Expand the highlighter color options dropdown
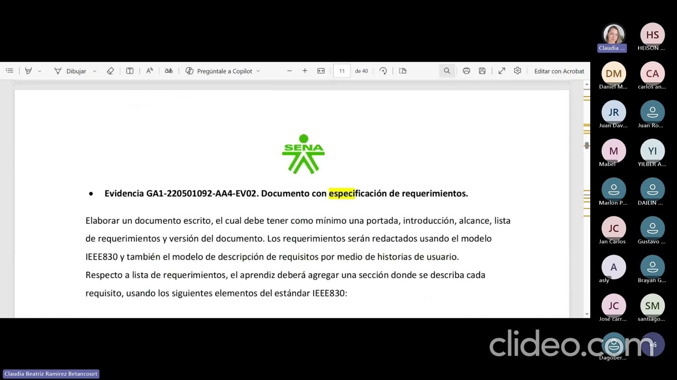The image size is (677, 380). tap(40, 71)
